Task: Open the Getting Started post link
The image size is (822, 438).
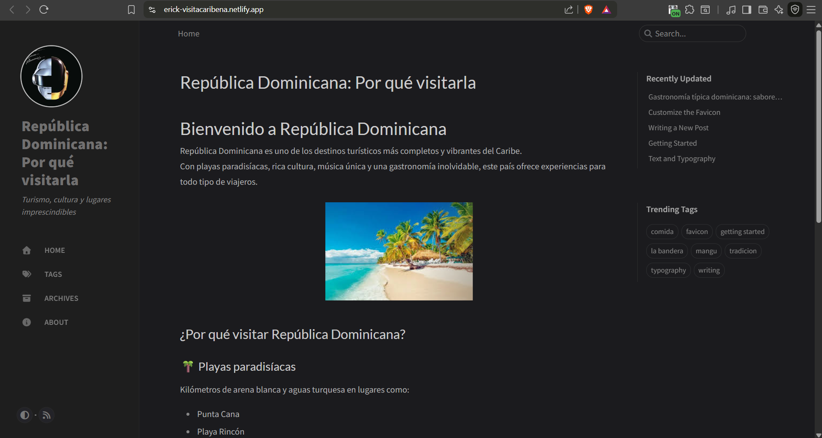Action: pos(672,143)
